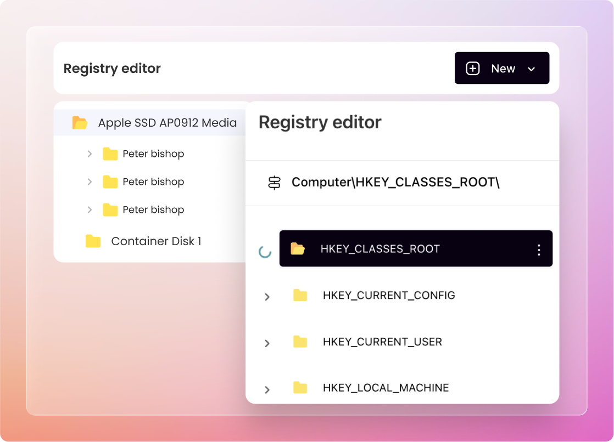Expand the HKEY_CURRENT_CONFIG chevron
This screenshot has height=442, width=614.
(267, 297)
